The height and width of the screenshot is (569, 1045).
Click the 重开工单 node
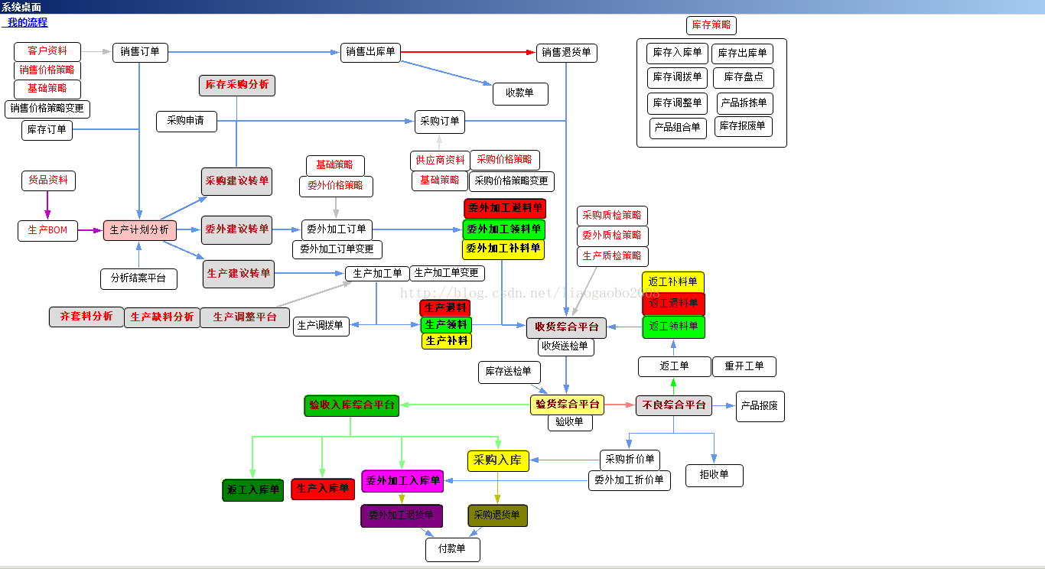[x=744, y=366]
